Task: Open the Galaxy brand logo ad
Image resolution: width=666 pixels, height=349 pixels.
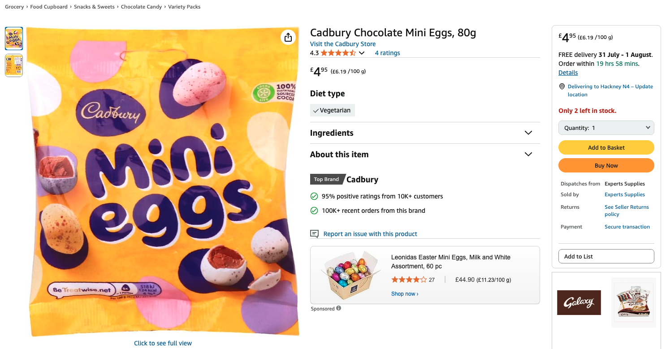Action: click(579, 302)
